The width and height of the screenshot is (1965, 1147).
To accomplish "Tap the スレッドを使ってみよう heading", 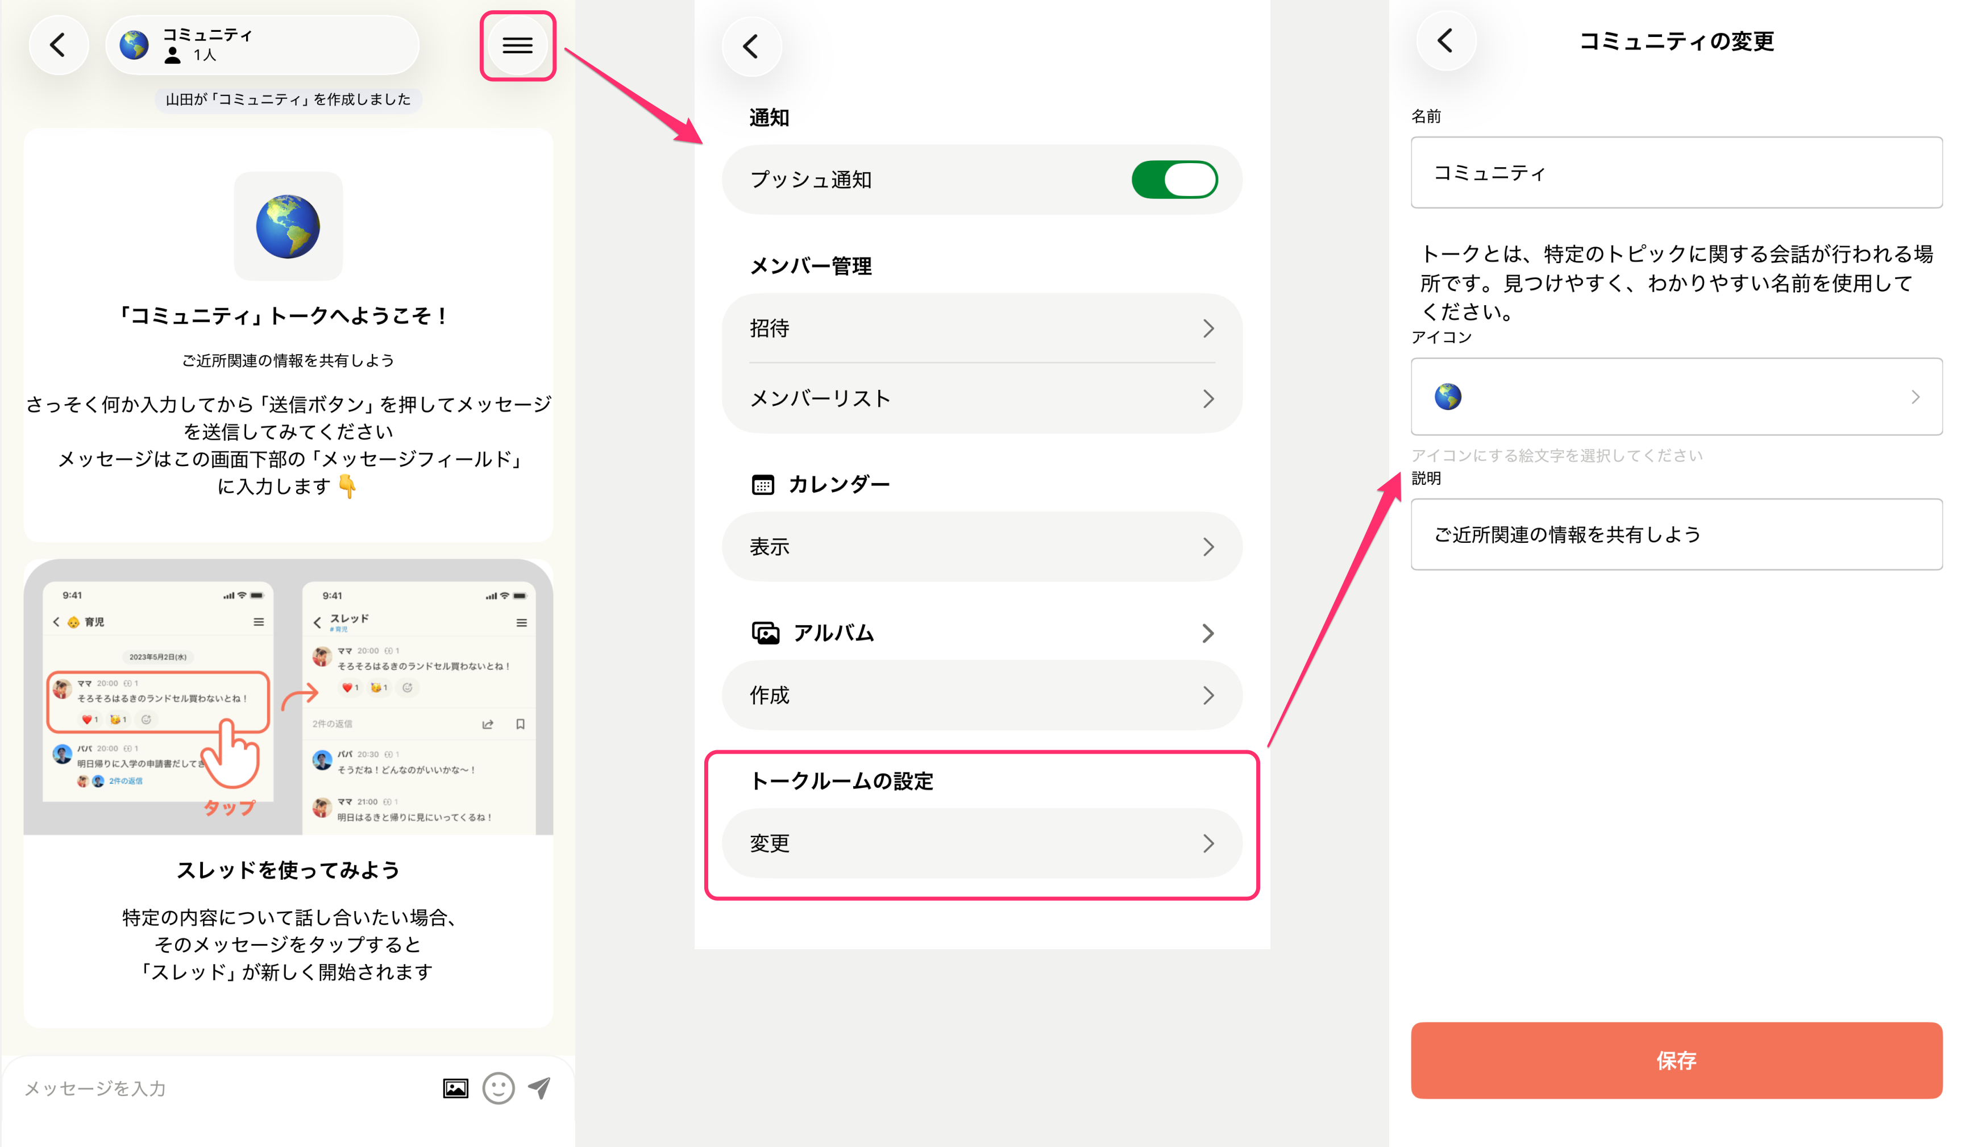I will [288, 870].
